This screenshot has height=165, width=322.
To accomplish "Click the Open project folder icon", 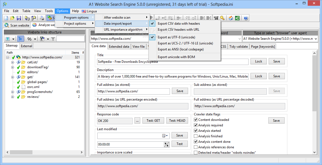I will (x=12, y=18).
